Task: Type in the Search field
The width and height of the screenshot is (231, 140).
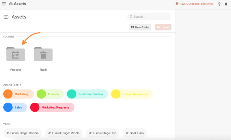Action: click(x=151, y=17)
